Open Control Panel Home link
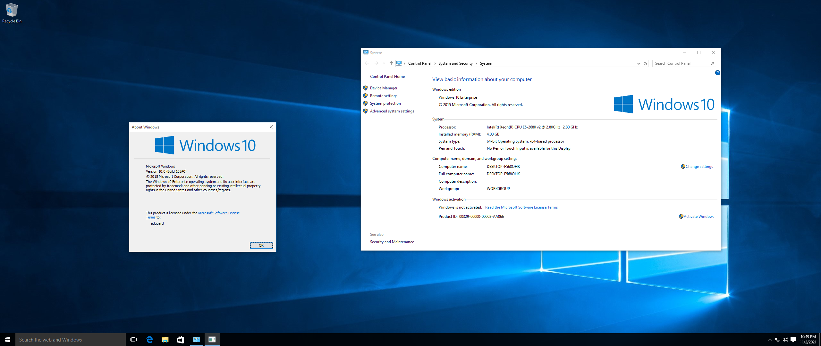Viewport: 821px width, 346px height. pyautogui.click(x=387, y=77)
